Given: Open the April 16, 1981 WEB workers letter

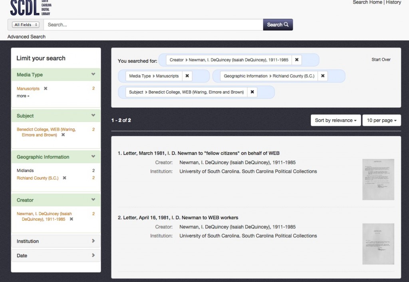Looking at the screenshot, I should point(178,218).
